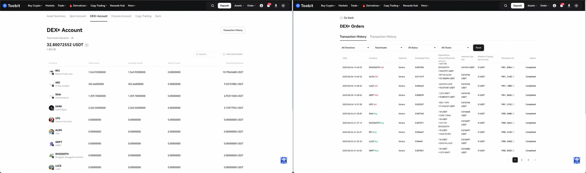The width and height of the screenshot is (586, 173).
Task: Expand the currency selector beside 32.80072552 USDT
Action: [87, 45]
